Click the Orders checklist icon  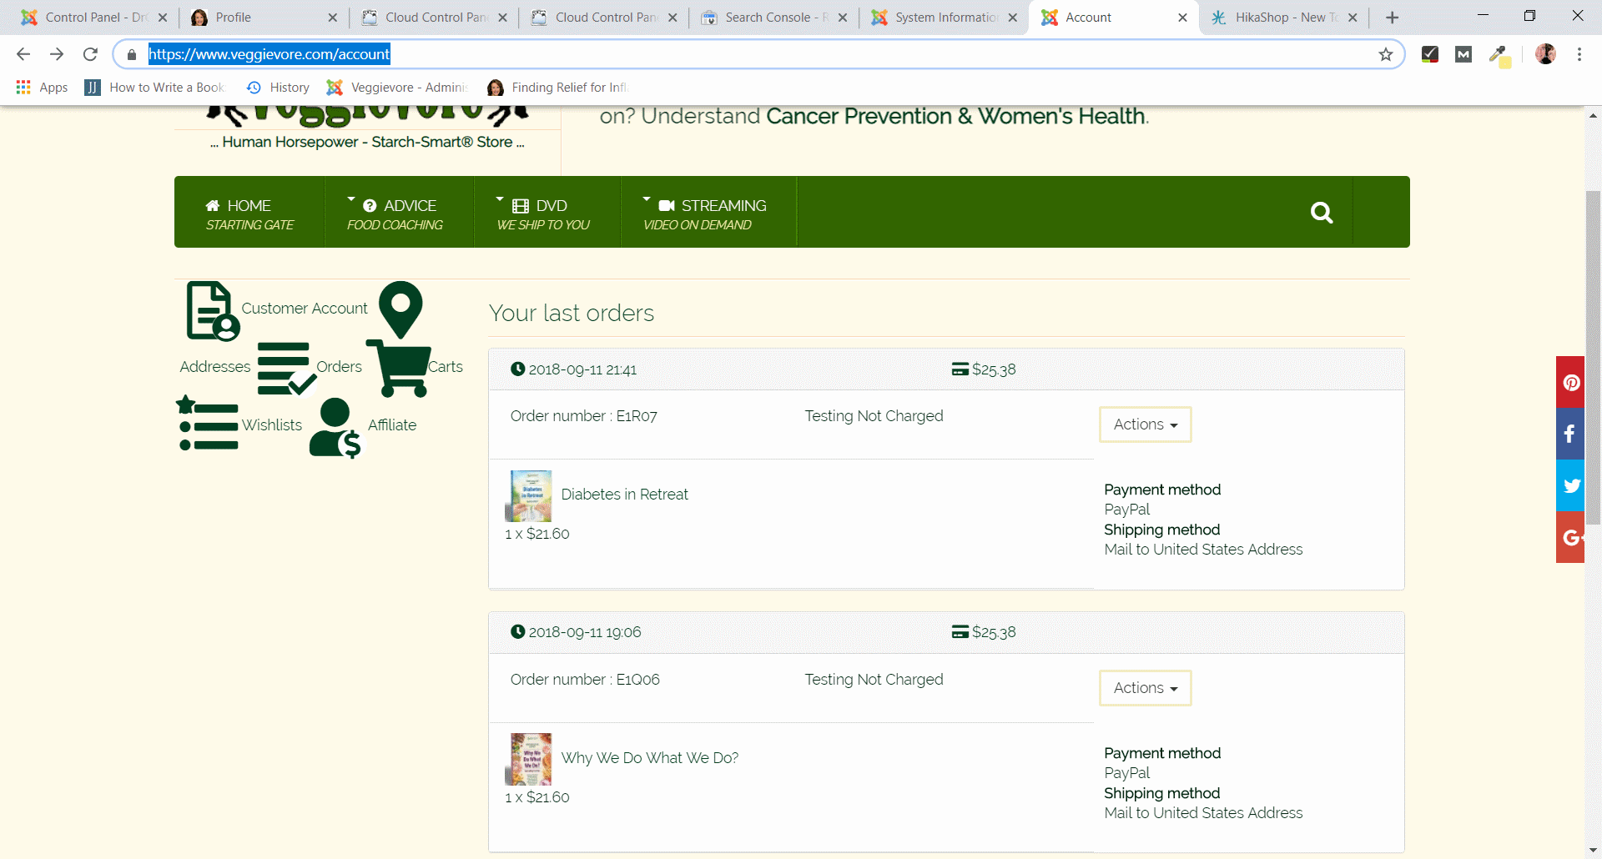click(285, 368)
